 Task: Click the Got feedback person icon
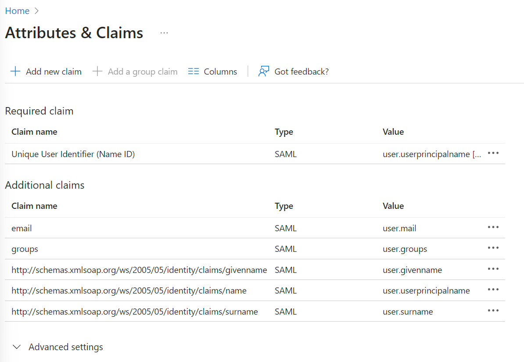pyautogui.click(x=264, y=72)
